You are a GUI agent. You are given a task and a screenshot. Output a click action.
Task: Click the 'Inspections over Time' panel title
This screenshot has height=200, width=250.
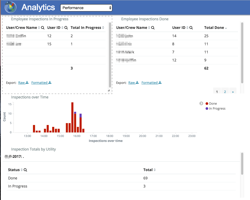pyautogui.click(x=30, y=97)
